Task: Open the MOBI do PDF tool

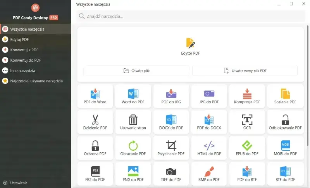Action: click(x=285, y=148)
